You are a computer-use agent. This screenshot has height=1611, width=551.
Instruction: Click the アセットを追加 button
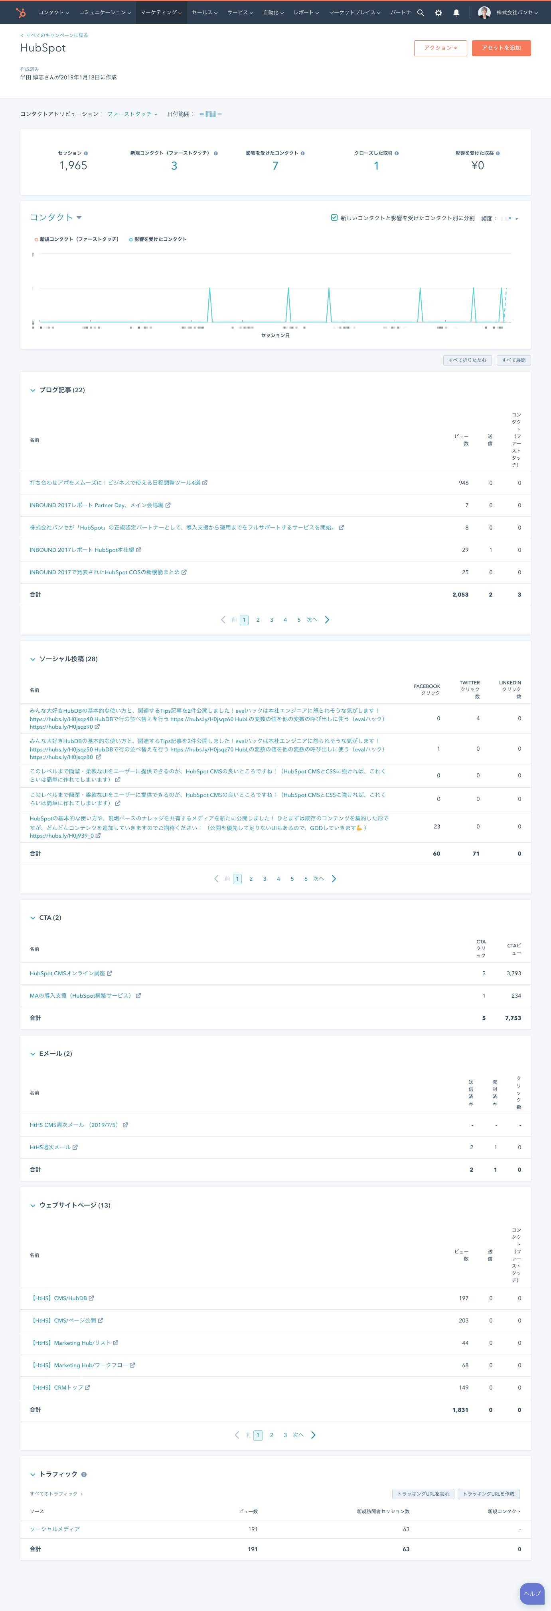pyautogui.click(x=501, y=48)
